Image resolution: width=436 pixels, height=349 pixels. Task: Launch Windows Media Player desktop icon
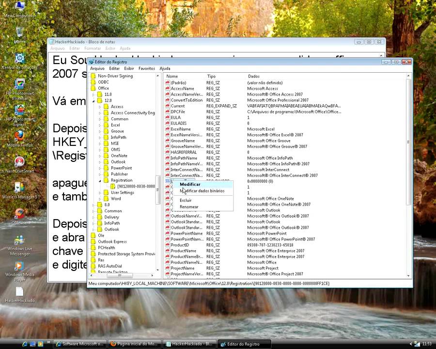(19, 271)
